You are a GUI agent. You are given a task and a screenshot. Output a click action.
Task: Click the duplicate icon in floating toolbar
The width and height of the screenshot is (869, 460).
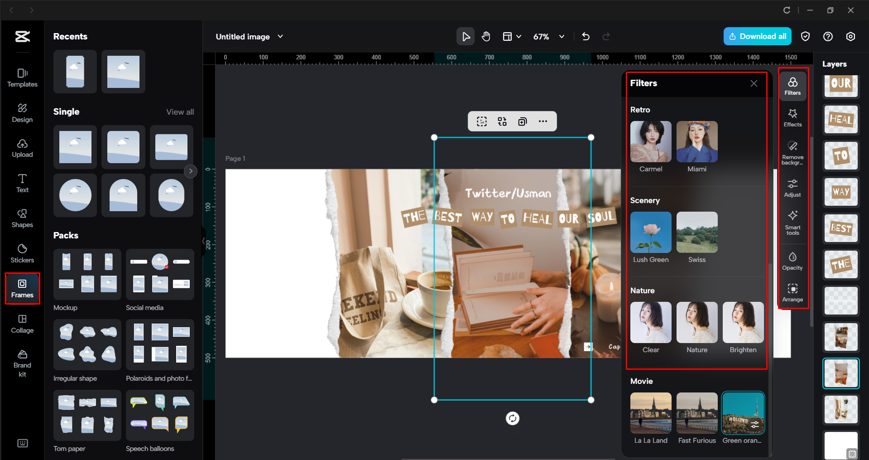point(523,121)
